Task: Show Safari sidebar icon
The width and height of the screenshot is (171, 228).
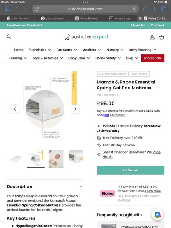Action: [x=7, y=9]
